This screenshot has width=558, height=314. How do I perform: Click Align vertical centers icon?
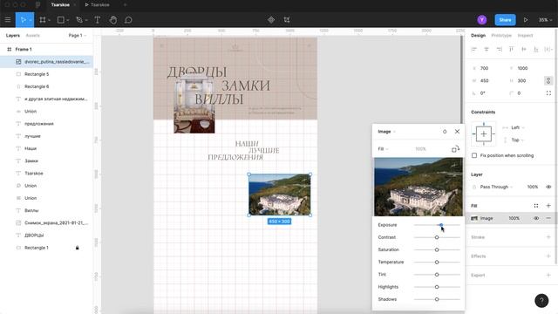(x=524, y=49)
